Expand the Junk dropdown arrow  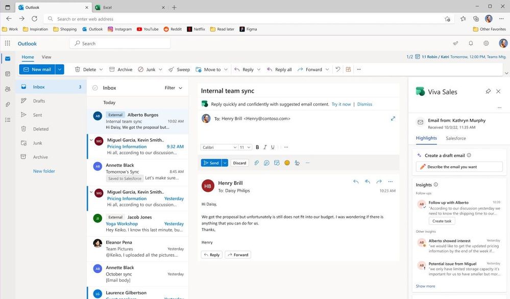[160, 69]
